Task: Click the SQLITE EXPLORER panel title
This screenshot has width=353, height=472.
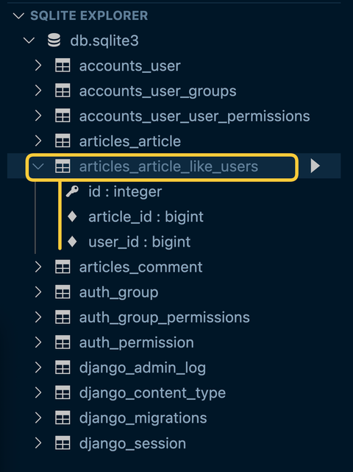Action: (x=89, y=15)
